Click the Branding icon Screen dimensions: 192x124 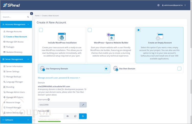pyautogui.click(x=4, y=87)
